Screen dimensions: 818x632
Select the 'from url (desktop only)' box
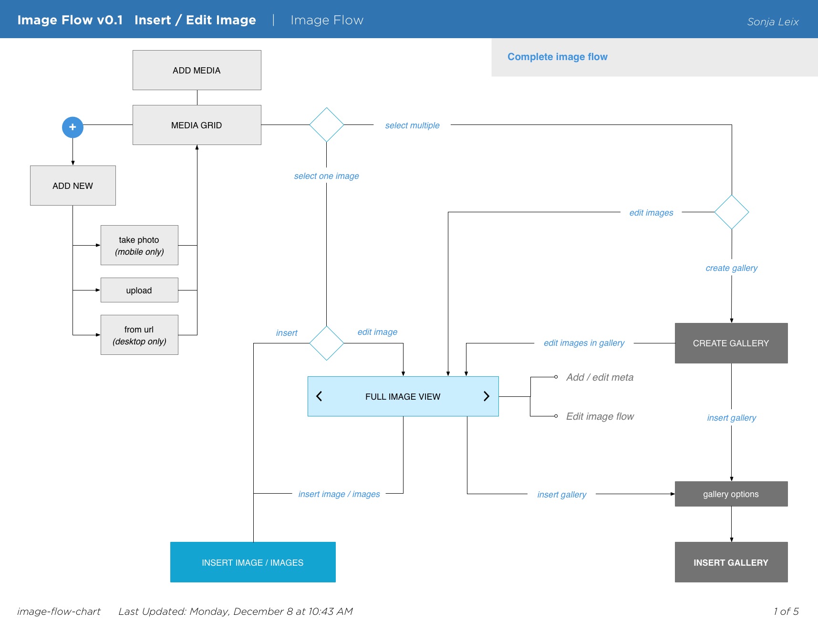coord(139,335)
